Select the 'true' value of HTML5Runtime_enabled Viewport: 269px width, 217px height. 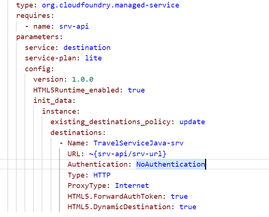pyautogui.click(x=136, y=90)
